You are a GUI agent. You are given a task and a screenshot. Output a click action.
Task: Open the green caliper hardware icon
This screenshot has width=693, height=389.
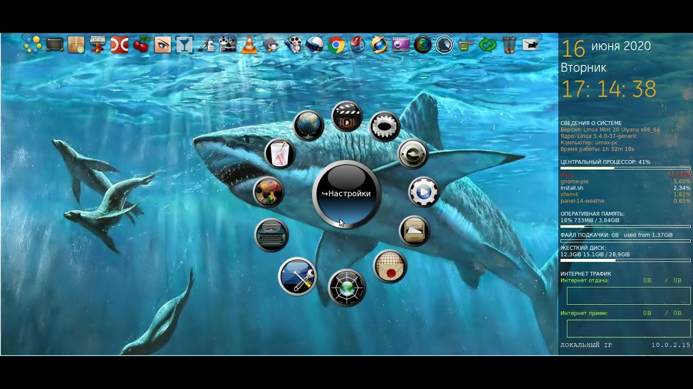(x=466, y=44)
